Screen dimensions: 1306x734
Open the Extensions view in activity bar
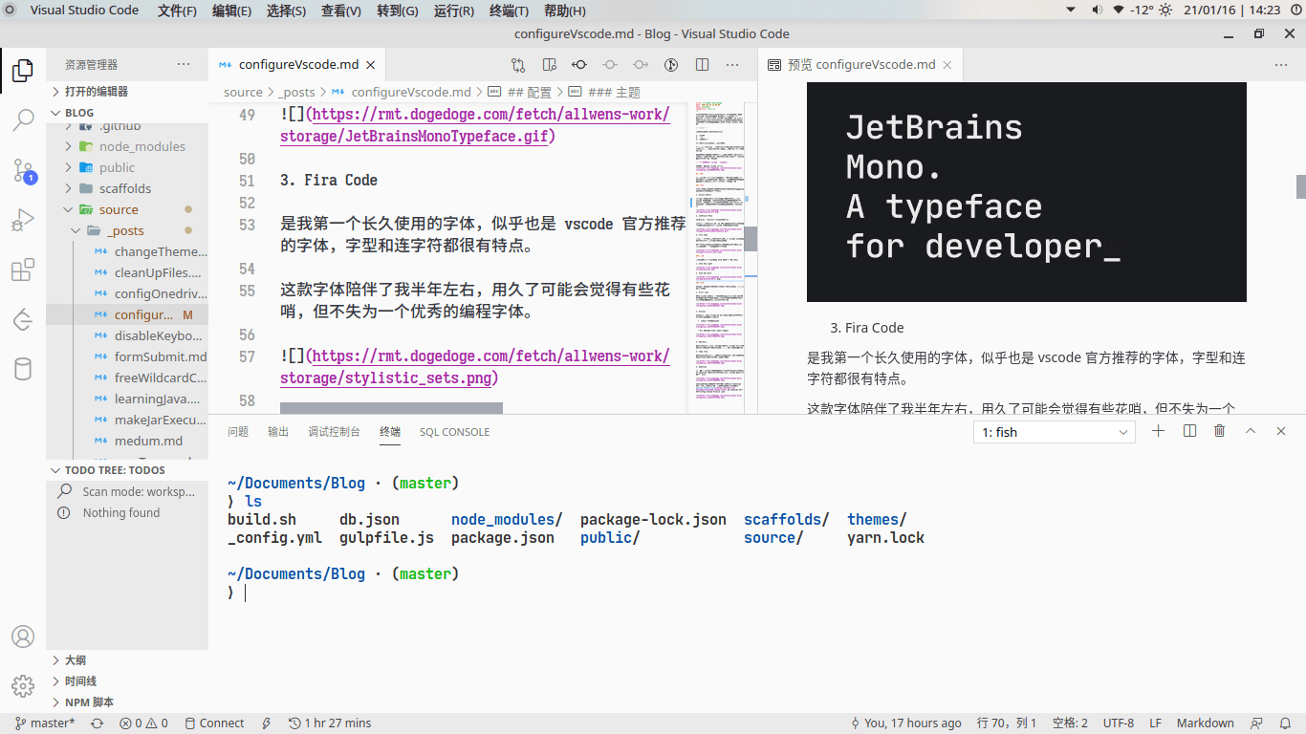pyautogui.click(x=23, y=270)
